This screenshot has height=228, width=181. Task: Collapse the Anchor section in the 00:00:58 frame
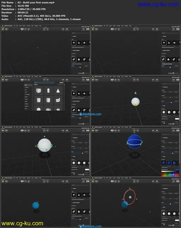162,36
